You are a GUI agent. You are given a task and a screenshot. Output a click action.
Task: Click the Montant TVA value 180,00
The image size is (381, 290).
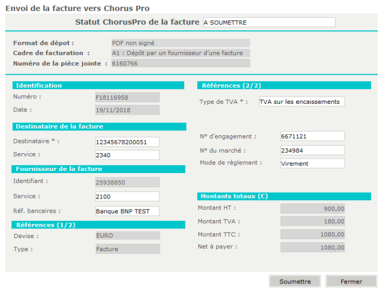point(312,221)
